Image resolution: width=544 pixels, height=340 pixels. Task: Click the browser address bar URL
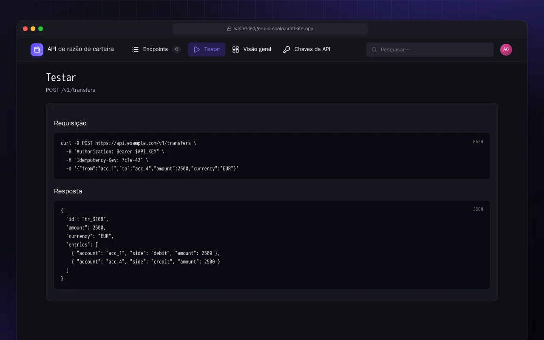[x=274, y=29]
